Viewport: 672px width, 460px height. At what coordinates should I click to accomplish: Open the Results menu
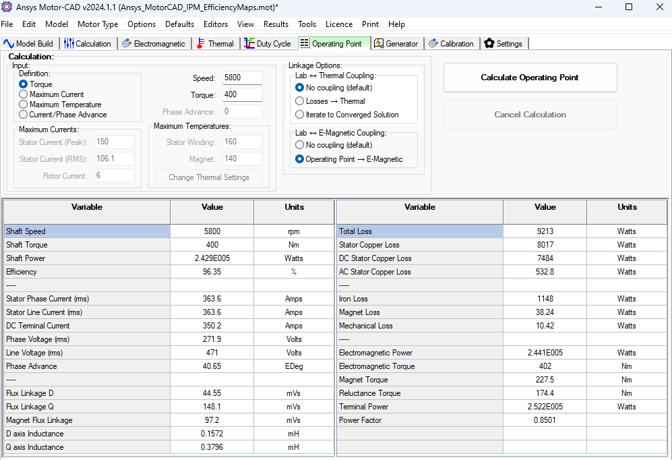[278, 24]
